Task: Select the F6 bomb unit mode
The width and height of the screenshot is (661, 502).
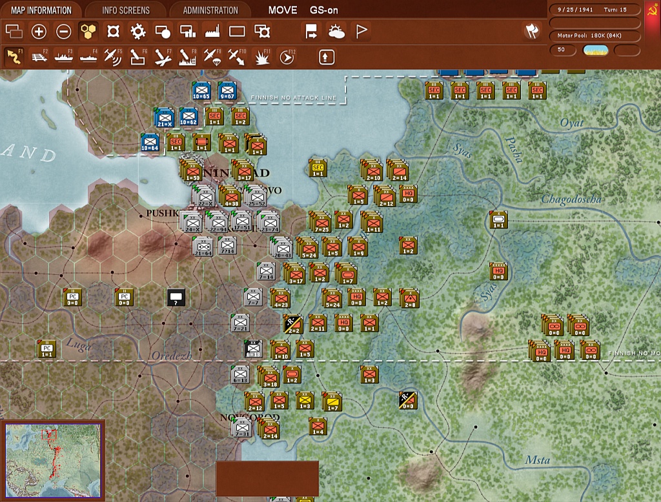Action: point(138,57)
